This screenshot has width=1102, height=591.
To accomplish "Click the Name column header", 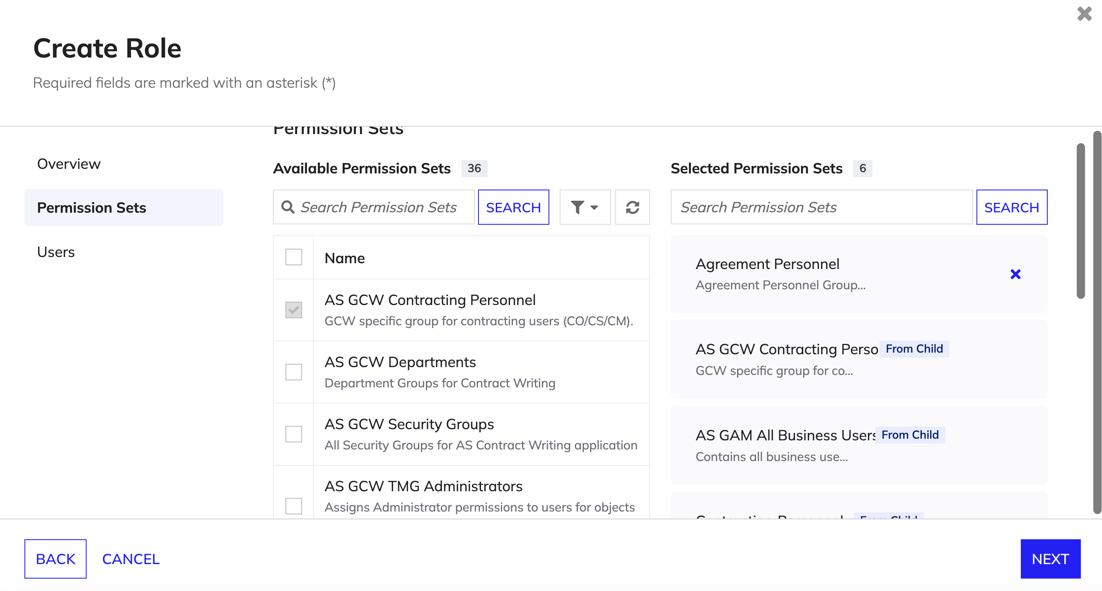I will 345,258.
